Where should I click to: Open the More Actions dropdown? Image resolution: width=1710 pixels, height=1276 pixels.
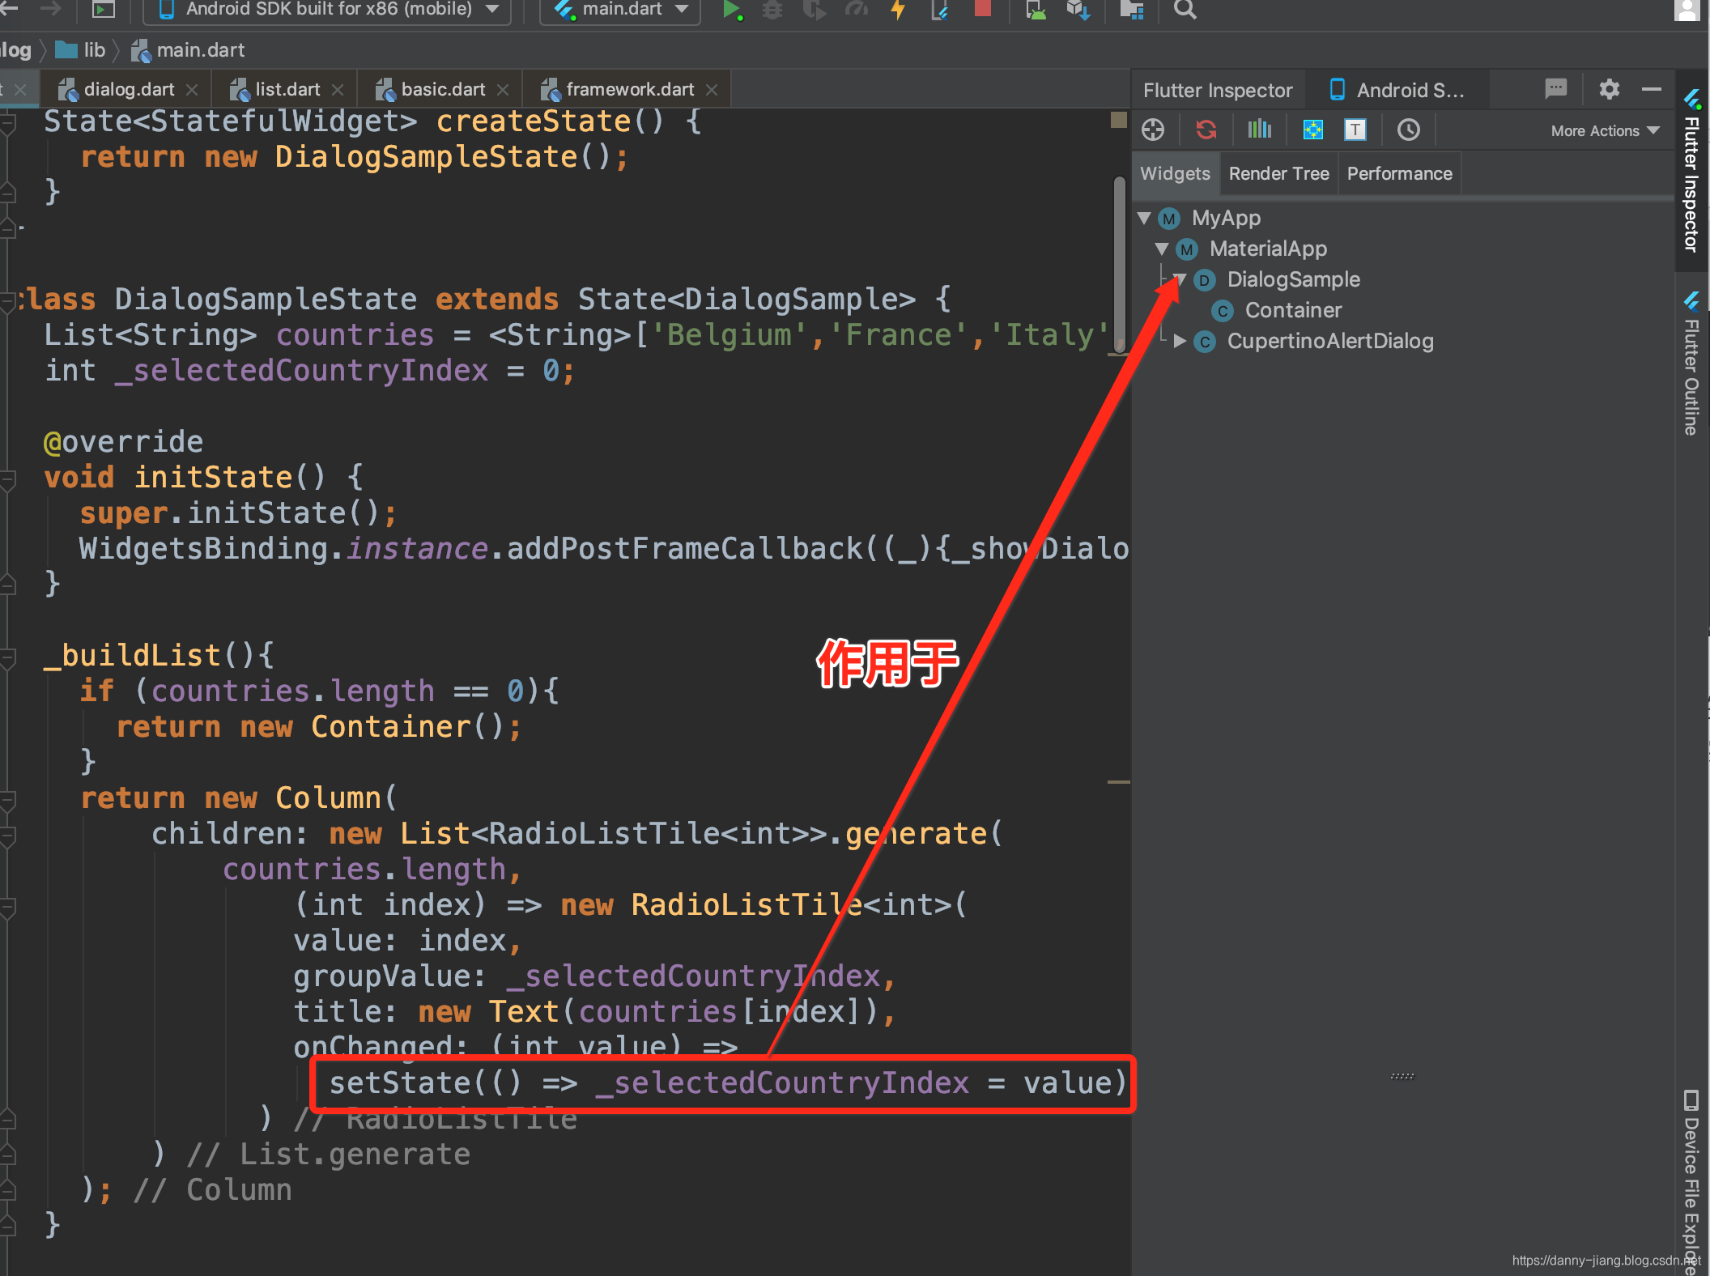point(1605,130)
